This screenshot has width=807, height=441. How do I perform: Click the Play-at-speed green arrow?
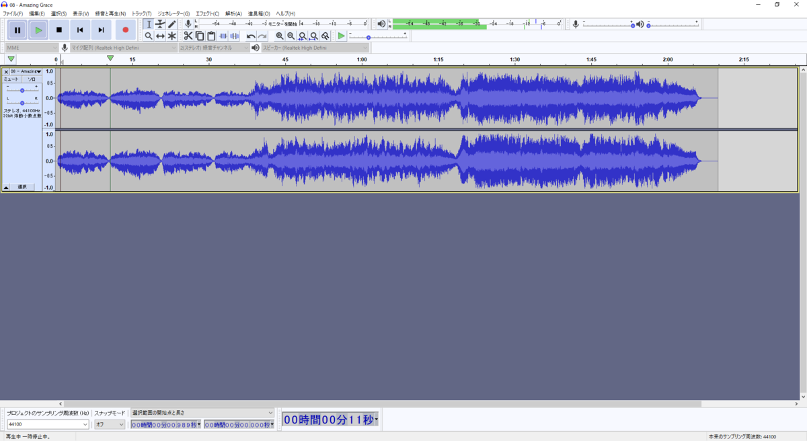click(x=341, y=36)
